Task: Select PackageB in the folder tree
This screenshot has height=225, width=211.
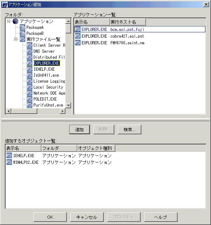Action: click(x=35, y=33)
